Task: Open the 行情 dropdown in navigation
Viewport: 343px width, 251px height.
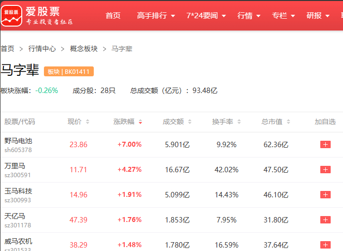Action: click(249, 16)
